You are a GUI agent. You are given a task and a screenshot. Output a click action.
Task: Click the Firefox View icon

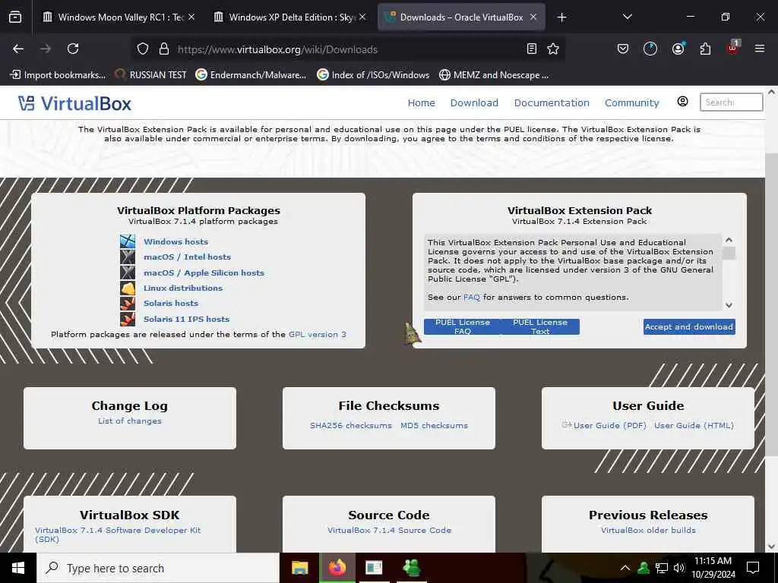coord(15,17)
